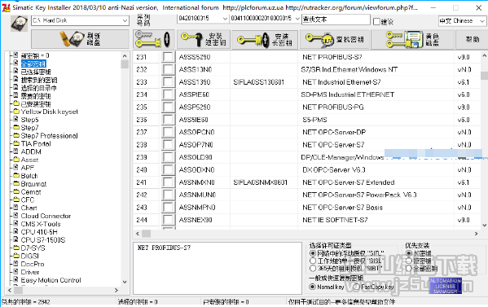This screenshot has height=307, width=488.
Task: Click the SIFLA0SS130601 license cell
Action: (x=264, y=82)
